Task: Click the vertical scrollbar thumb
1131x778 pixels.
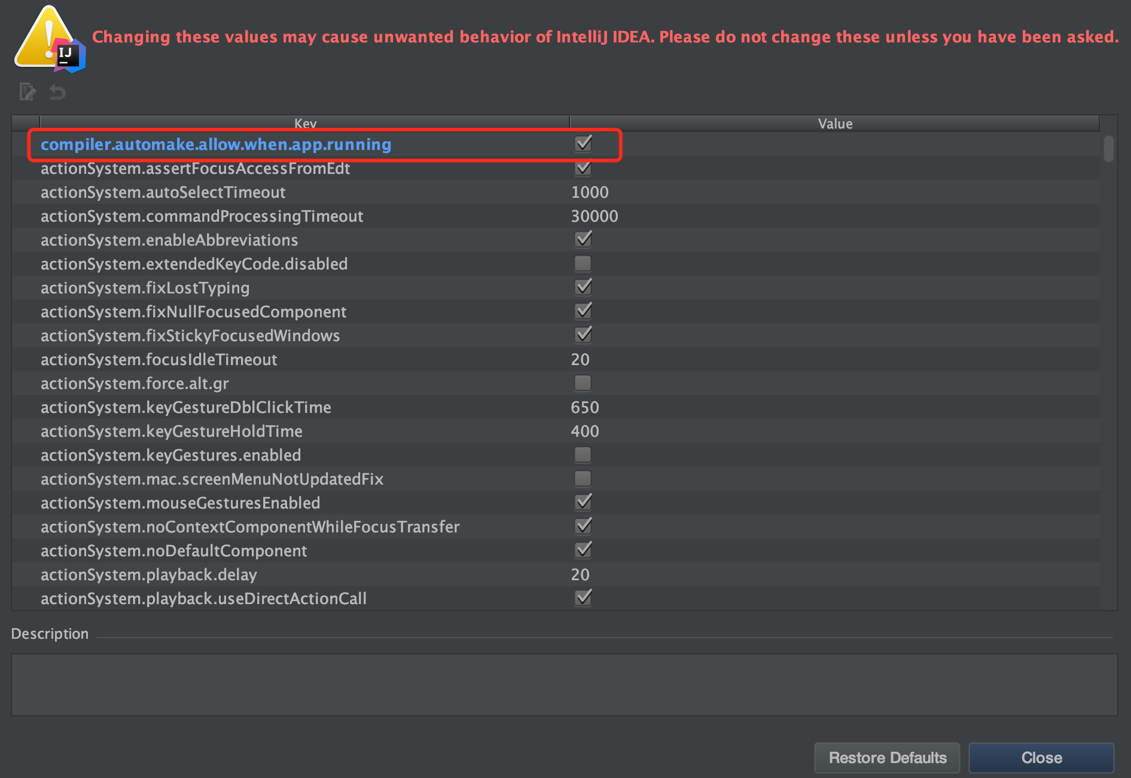Action: click(1109, 149)
